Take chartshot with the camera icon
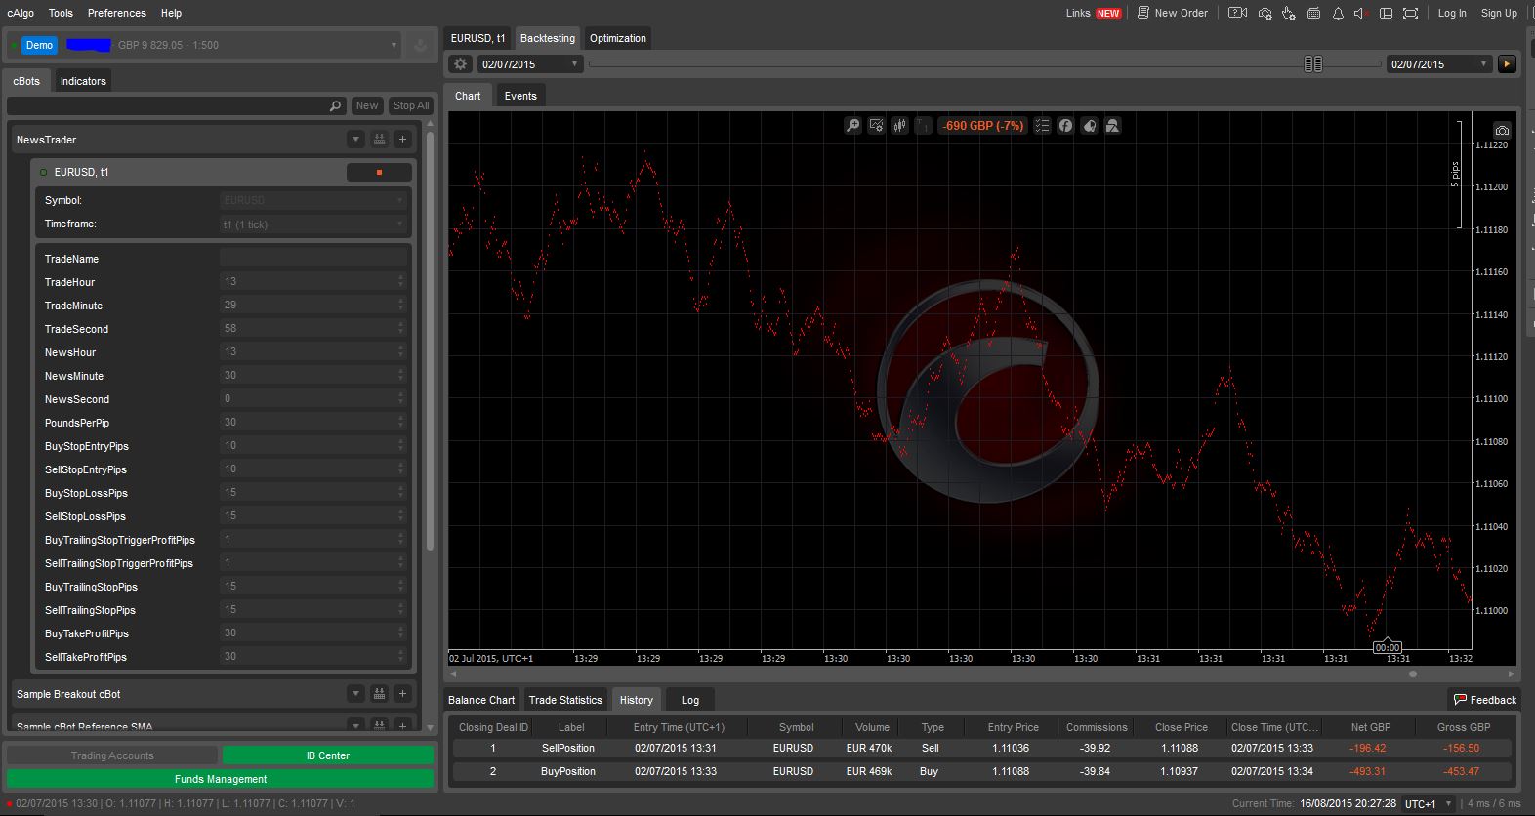 coord(1502,130)
